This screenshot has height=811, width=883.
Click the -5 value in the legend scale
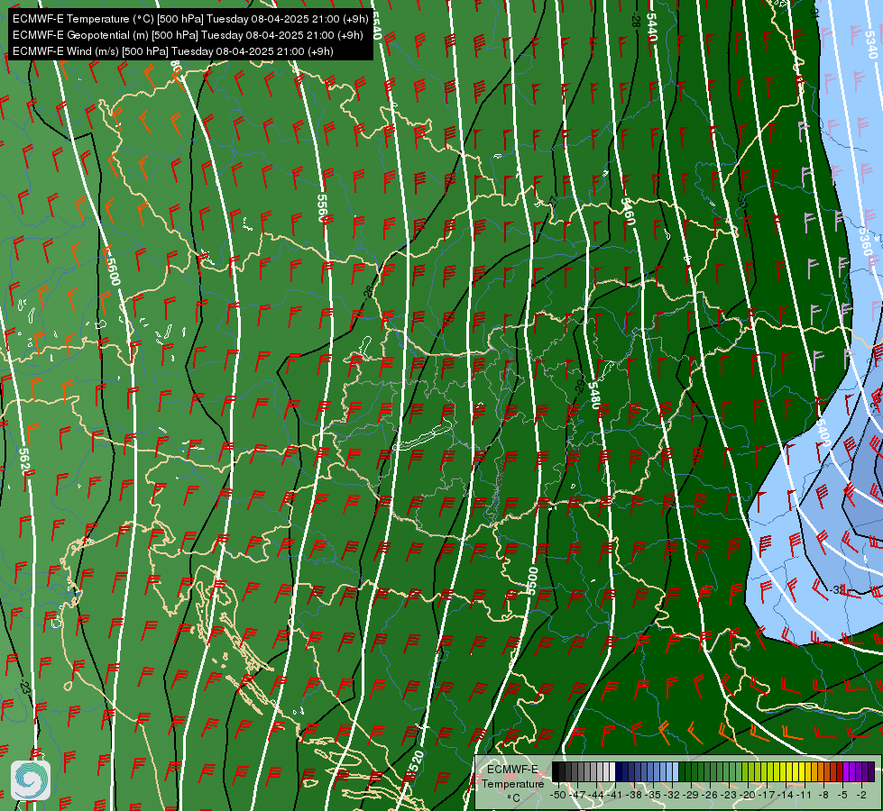pyautogui.click(x=842, y=796)
